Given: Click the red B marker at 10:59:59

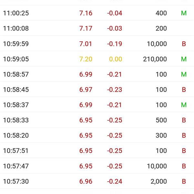Looking at the screenshot, I should click(184, 44).
